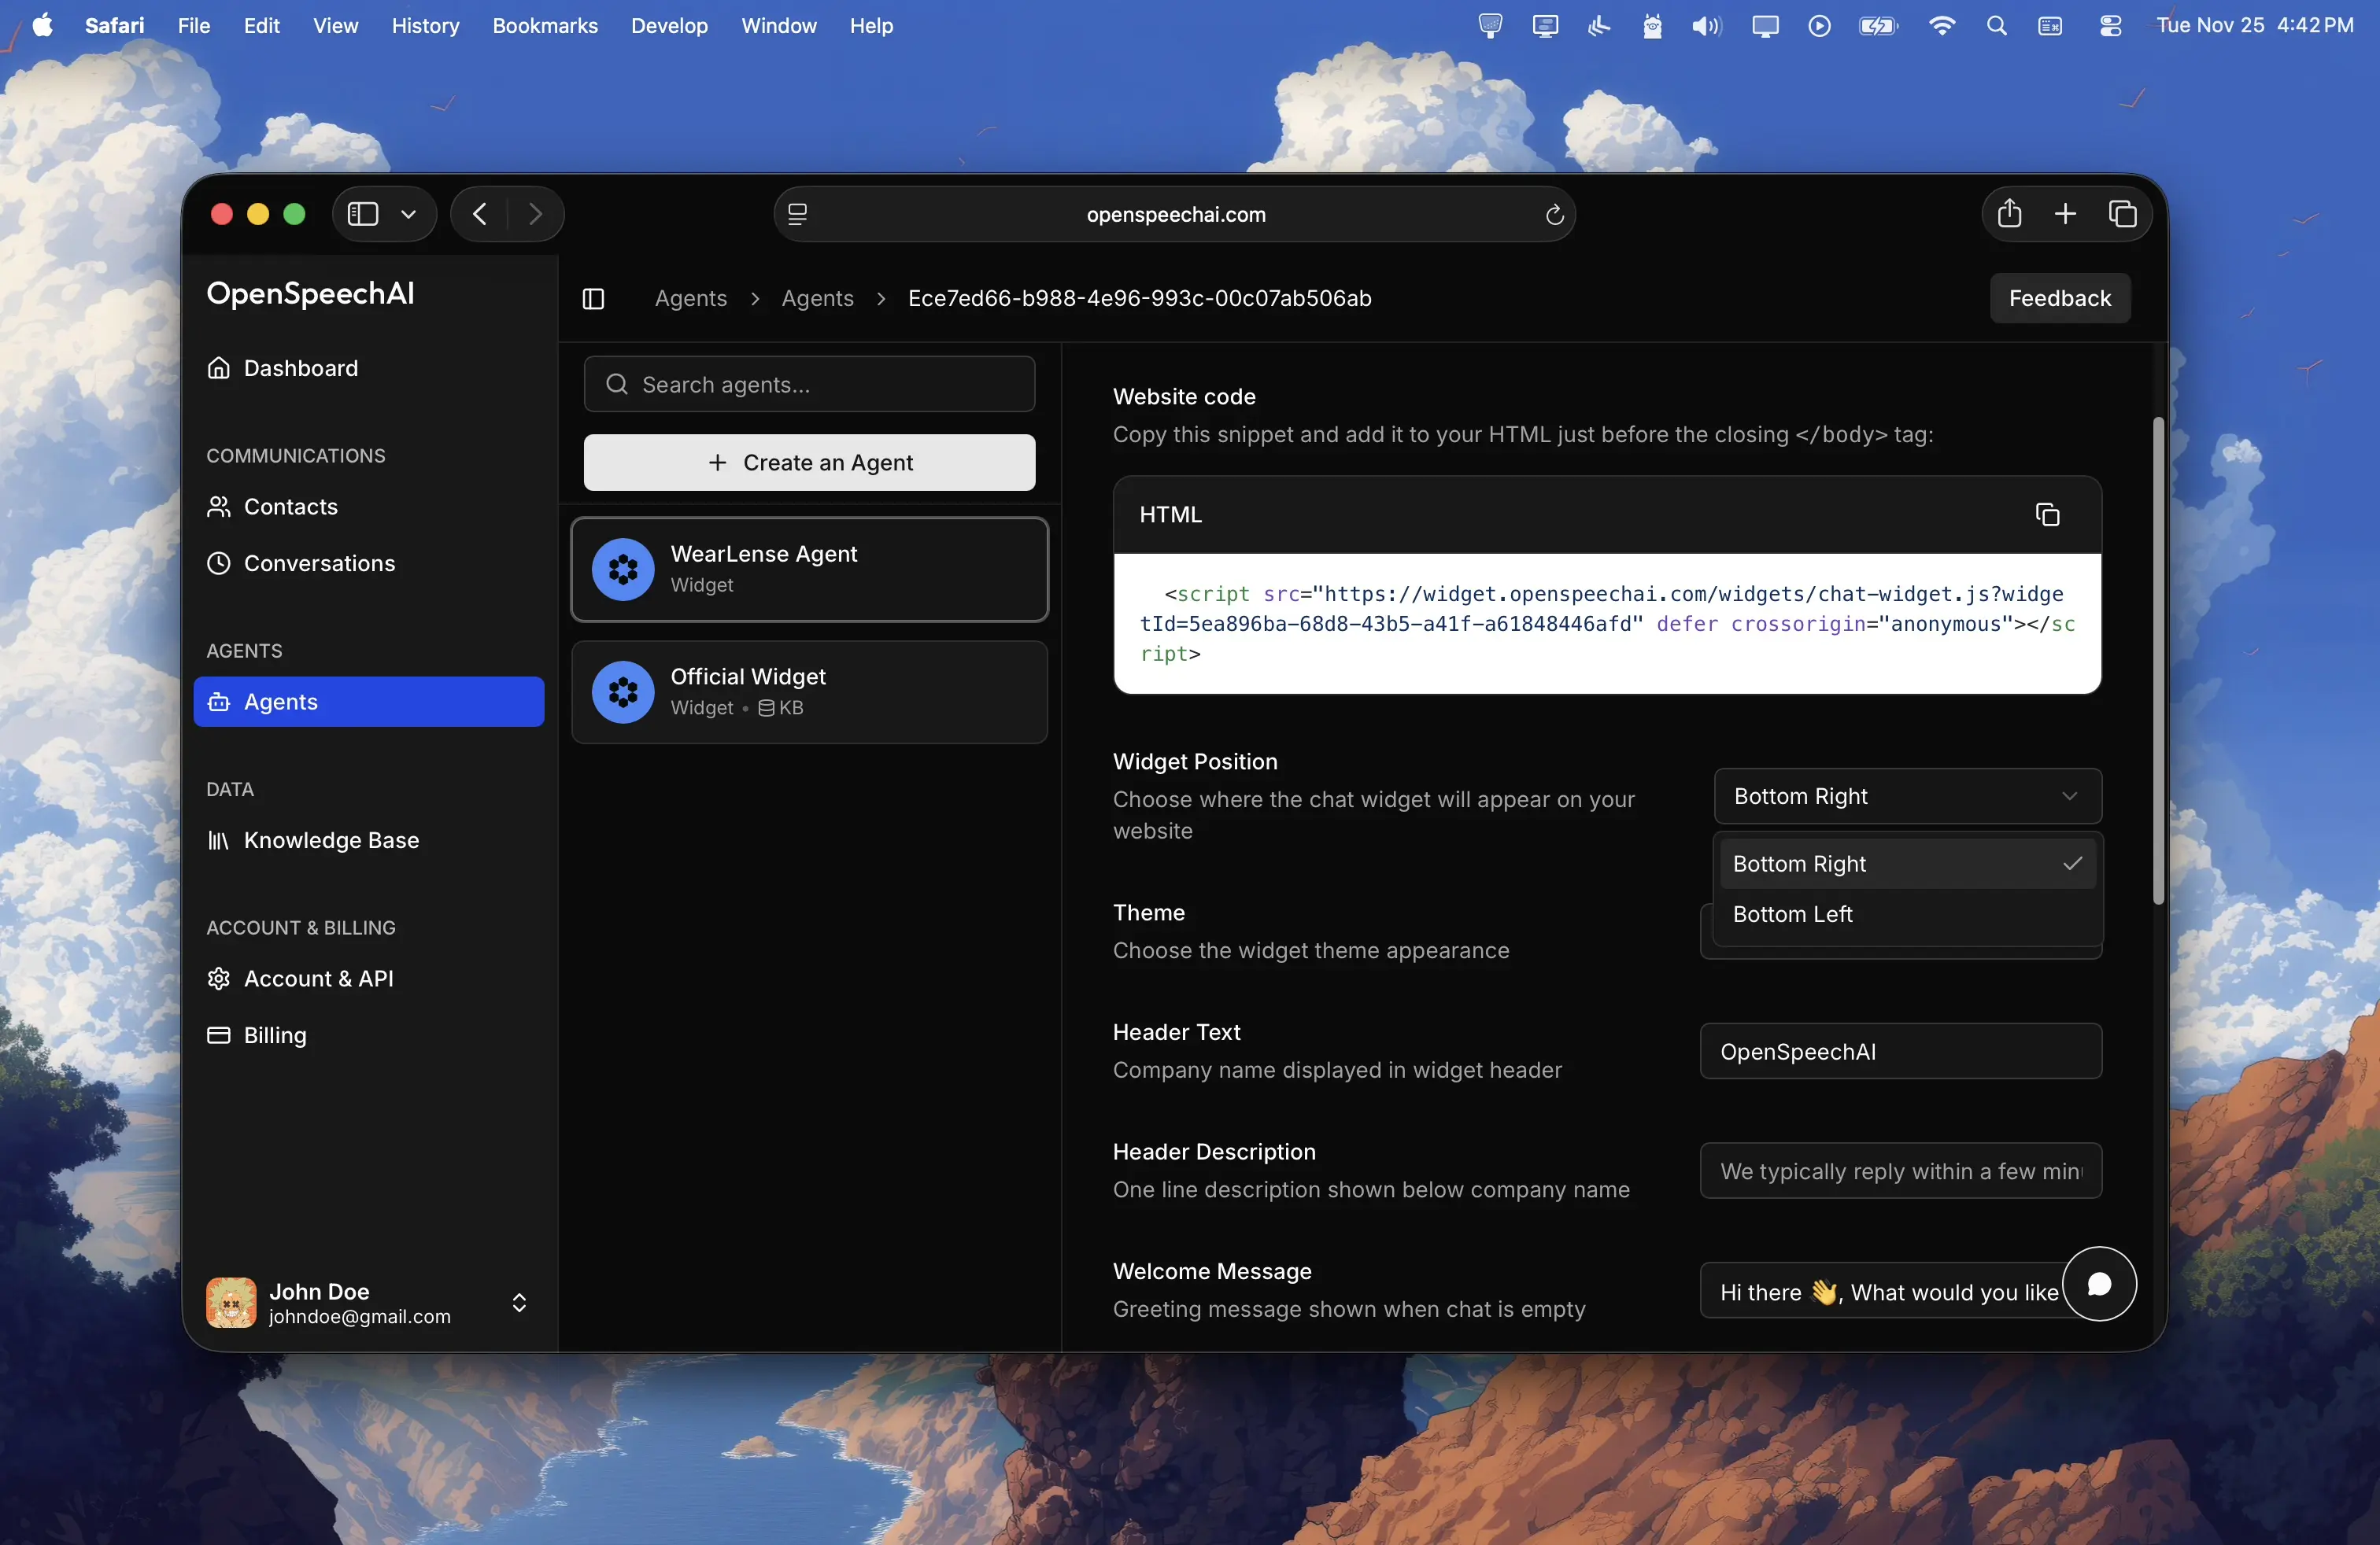The width and height of the screenshot is (2380, 1545).
Task: Open Safari share sheet
Action: [x=2009, y=214]
